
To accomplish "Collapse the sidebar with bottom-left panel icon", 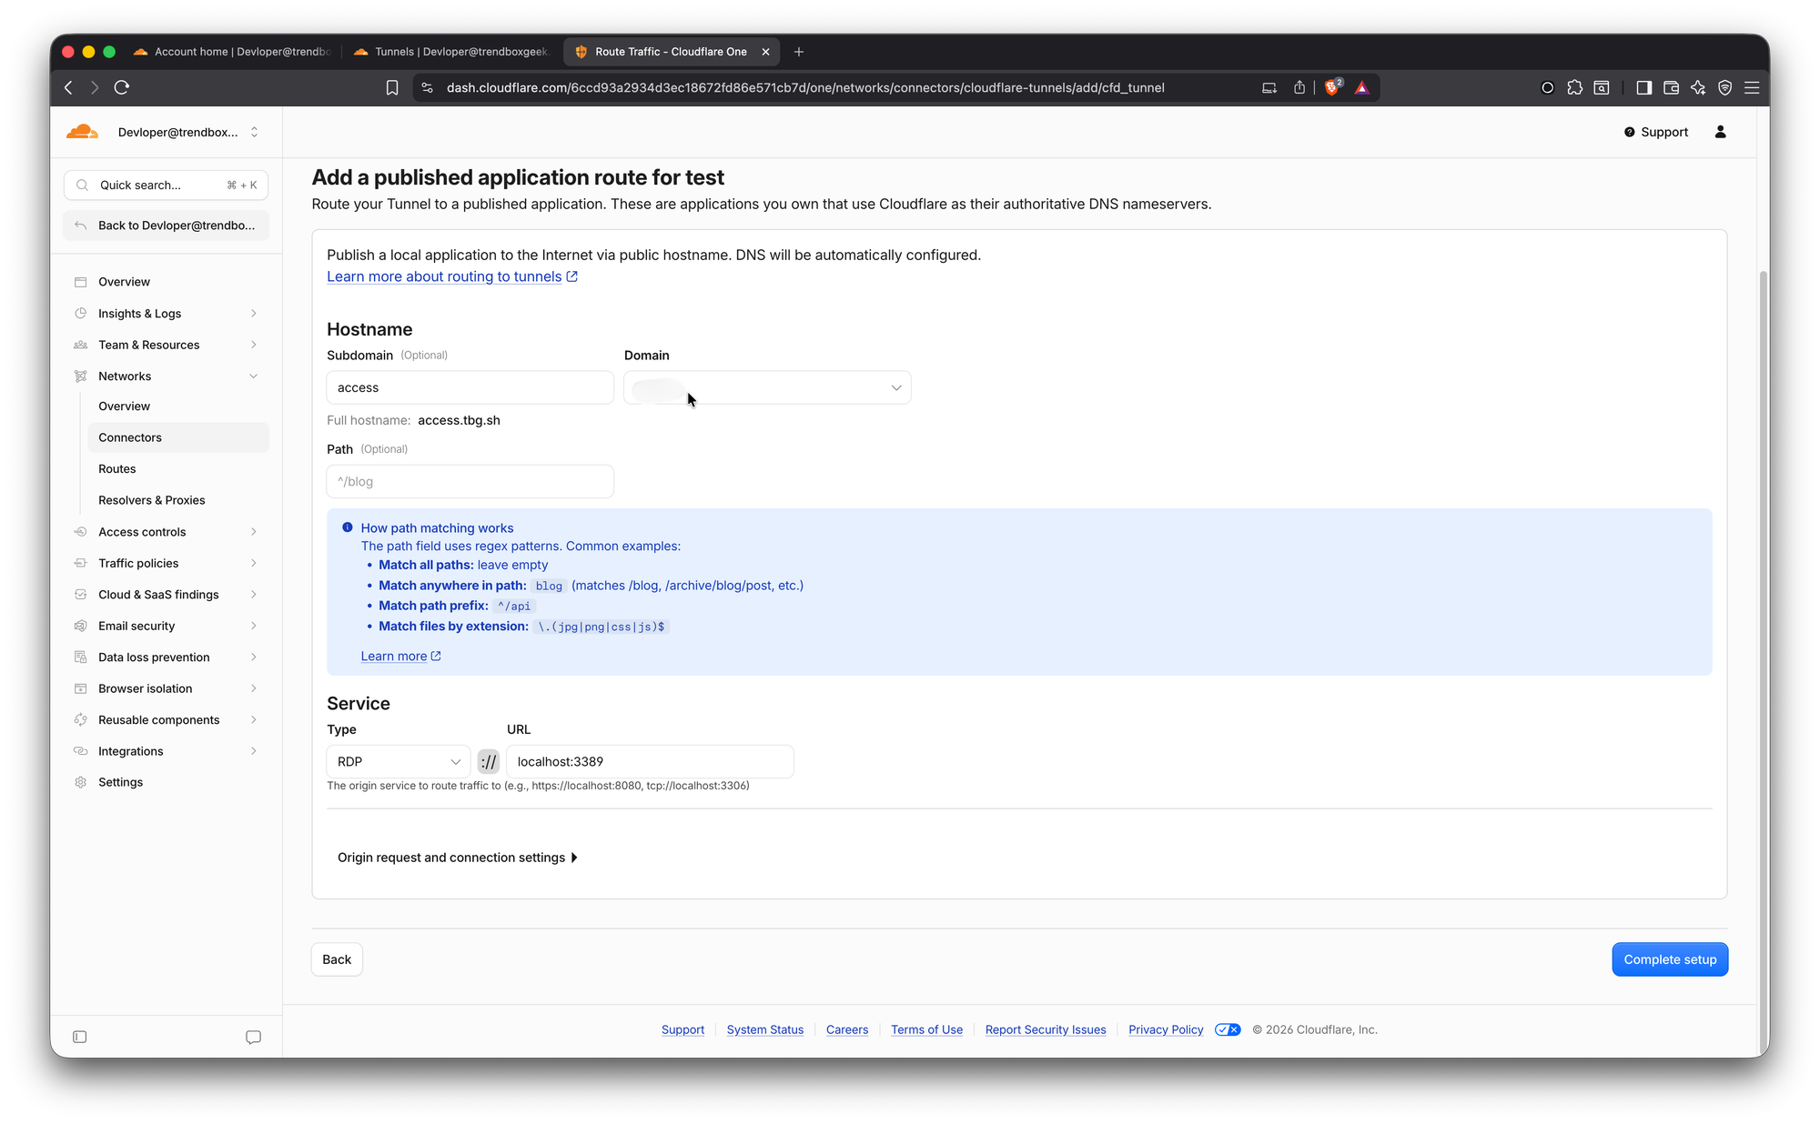I will pos(80,1037).
